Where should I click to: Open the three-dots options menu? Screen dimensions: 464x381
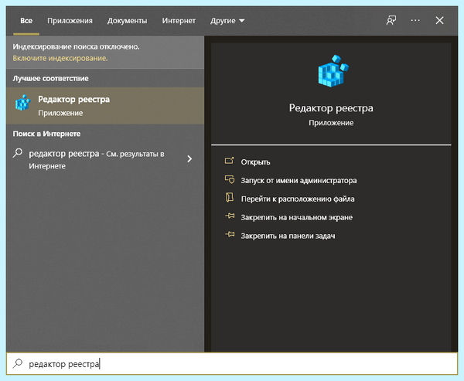pyautogui.click(x=415, y=20)
